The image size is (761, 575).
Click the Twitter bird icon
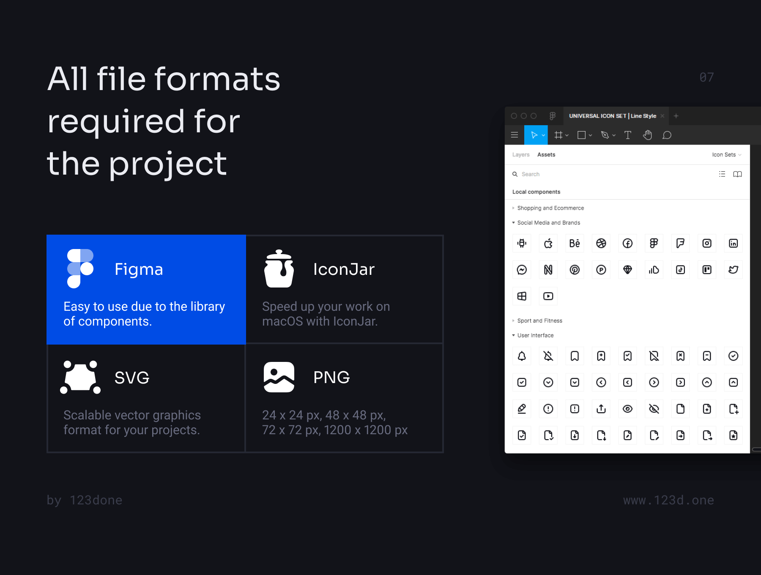tap(734, 270)
